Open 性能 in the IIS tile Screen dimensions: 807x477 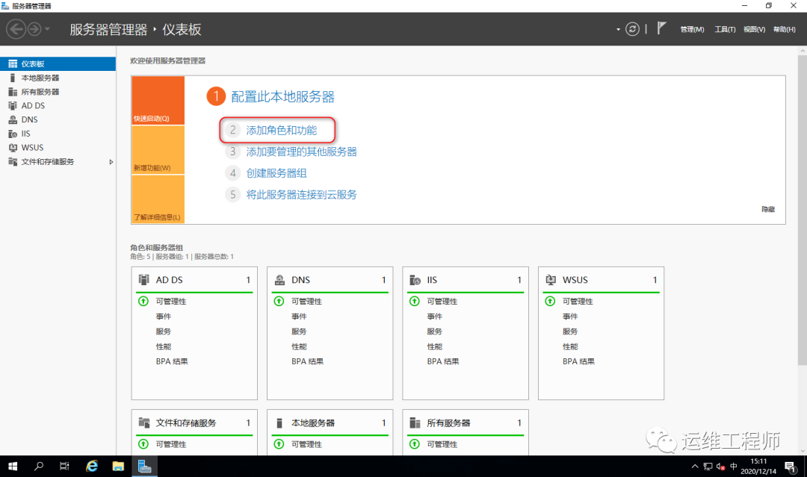tap(434, 346)
